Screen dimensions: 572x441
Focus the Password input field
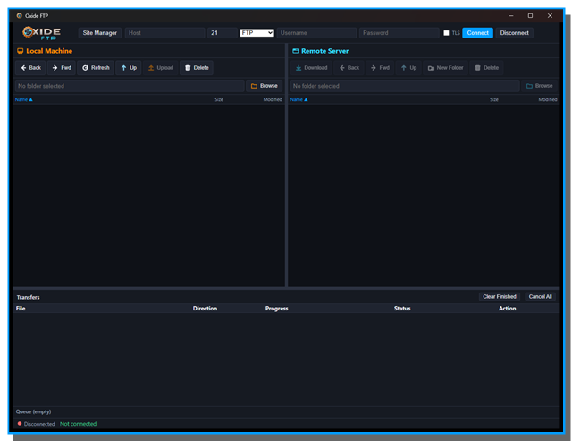pos(400,33)
